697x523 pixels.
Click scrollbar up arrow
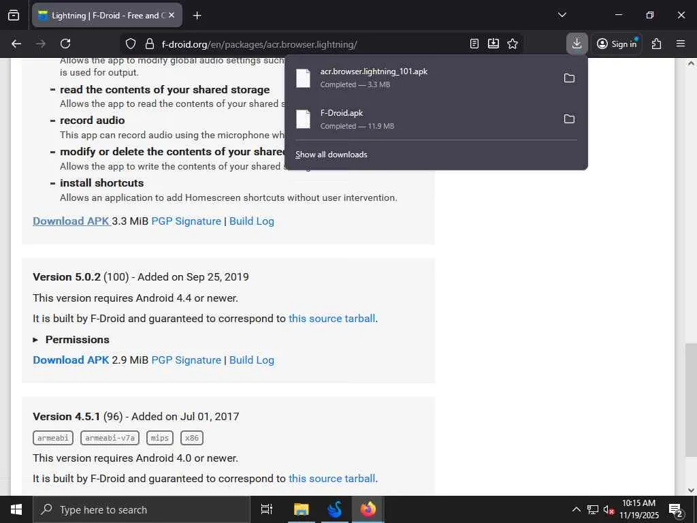click(691, 63)
